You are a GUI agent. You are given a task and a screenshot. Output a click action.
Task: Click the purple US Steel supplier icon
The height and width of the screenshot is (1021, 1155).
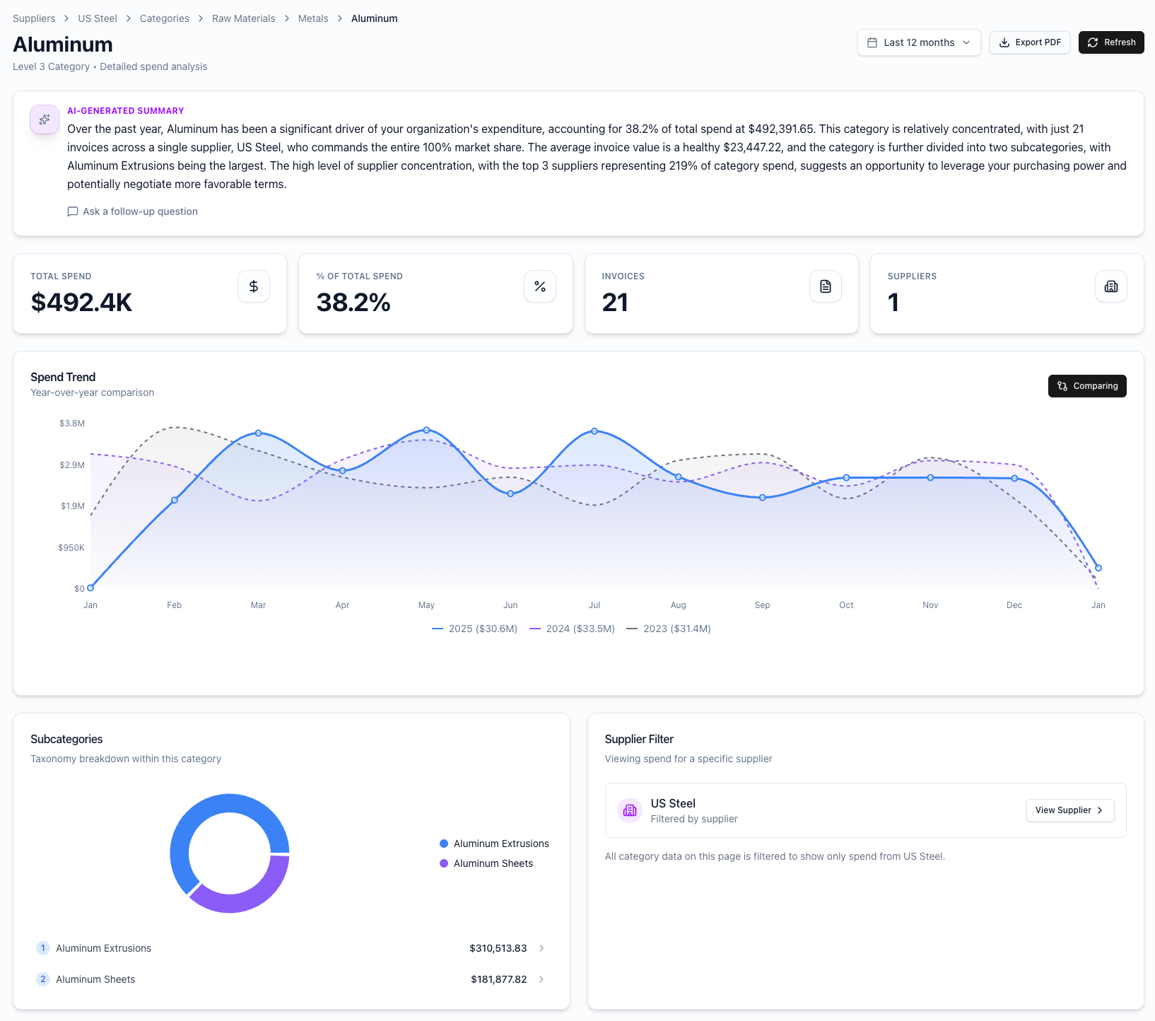pos(630,810)
